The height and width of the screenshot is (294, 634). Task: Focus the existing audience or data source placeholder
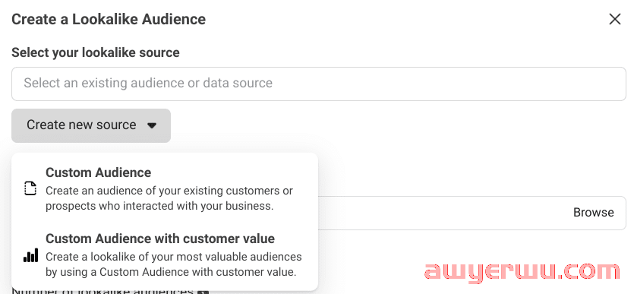point(148,84)
